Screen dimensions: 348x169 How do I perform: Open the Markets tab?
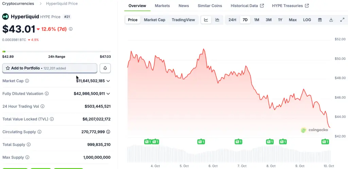(162, 6)
